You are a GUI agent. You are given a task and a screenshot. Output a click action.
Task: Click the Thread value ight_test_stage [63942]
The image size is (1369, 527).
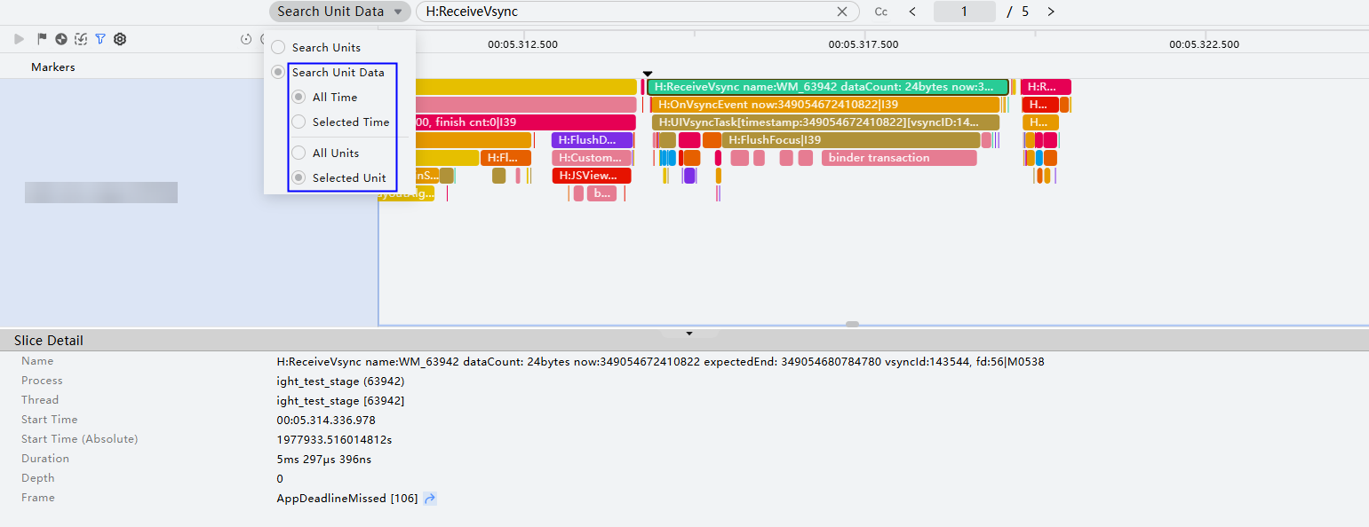click(x=340, y=400)
